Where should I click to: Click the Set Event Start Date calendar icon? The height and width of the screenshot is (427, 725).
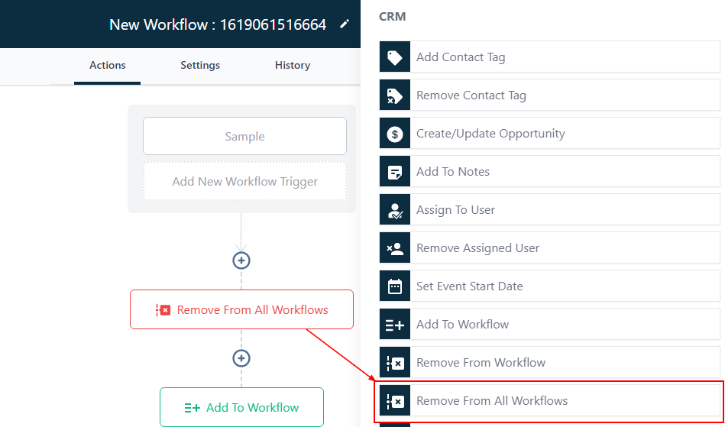pos(395,286)
